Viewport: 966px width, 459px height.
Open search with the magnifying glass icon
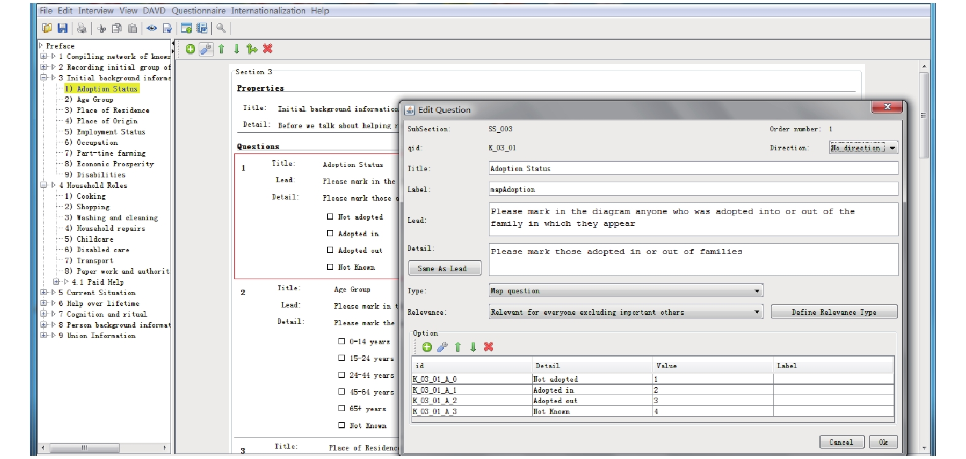221,28
